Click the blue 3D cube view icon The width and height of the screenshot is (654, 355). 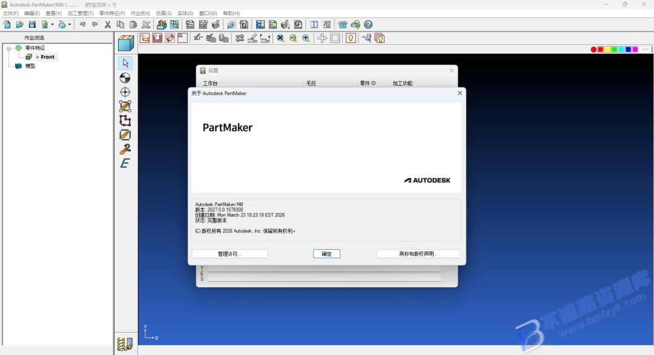point(125,43)
